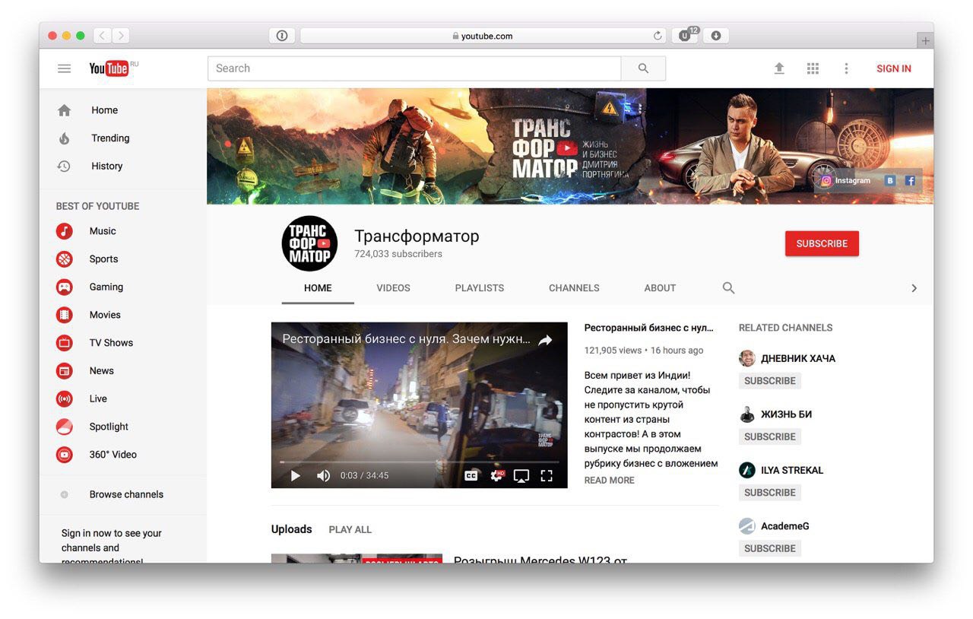
Task: Click the Spotlight icon
Action: [x=65, y=427]
